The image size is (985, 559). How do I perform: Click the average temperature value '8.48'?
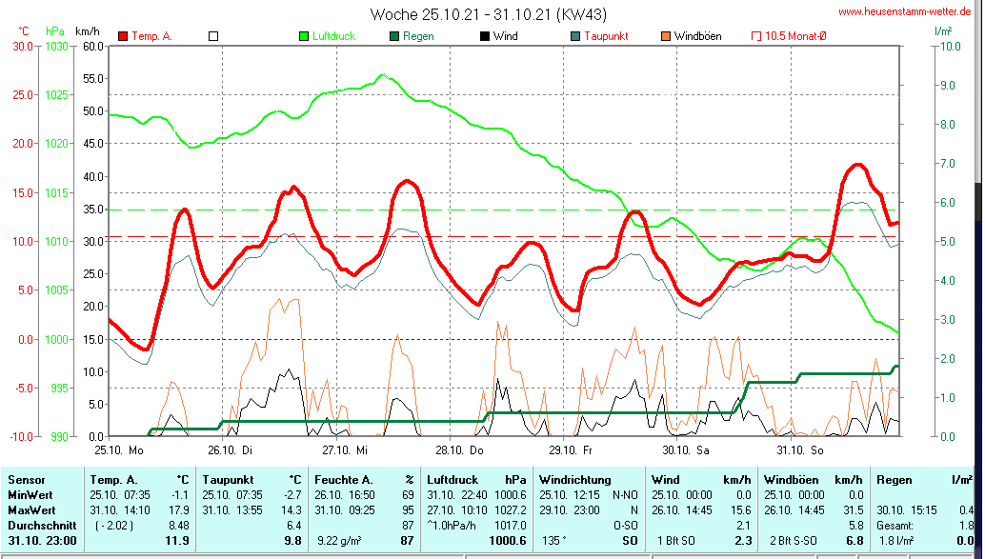[179, 525]
